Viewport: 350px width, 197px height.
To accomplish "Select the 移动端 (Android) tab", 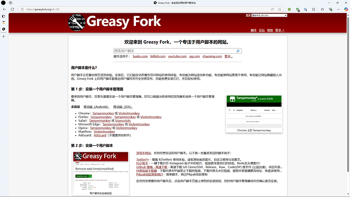I will tap(97, 107).
